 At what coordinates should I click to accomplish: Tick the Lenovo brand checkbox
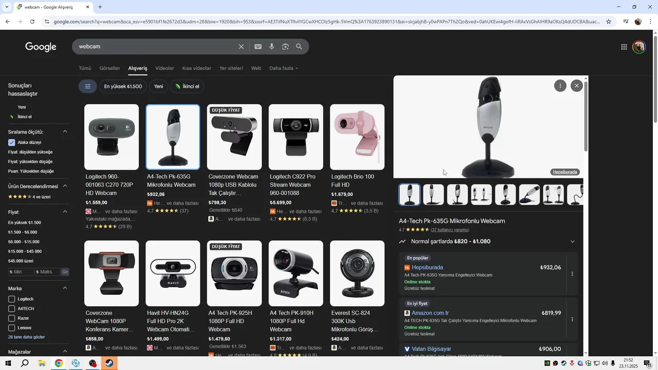(12, 328)
